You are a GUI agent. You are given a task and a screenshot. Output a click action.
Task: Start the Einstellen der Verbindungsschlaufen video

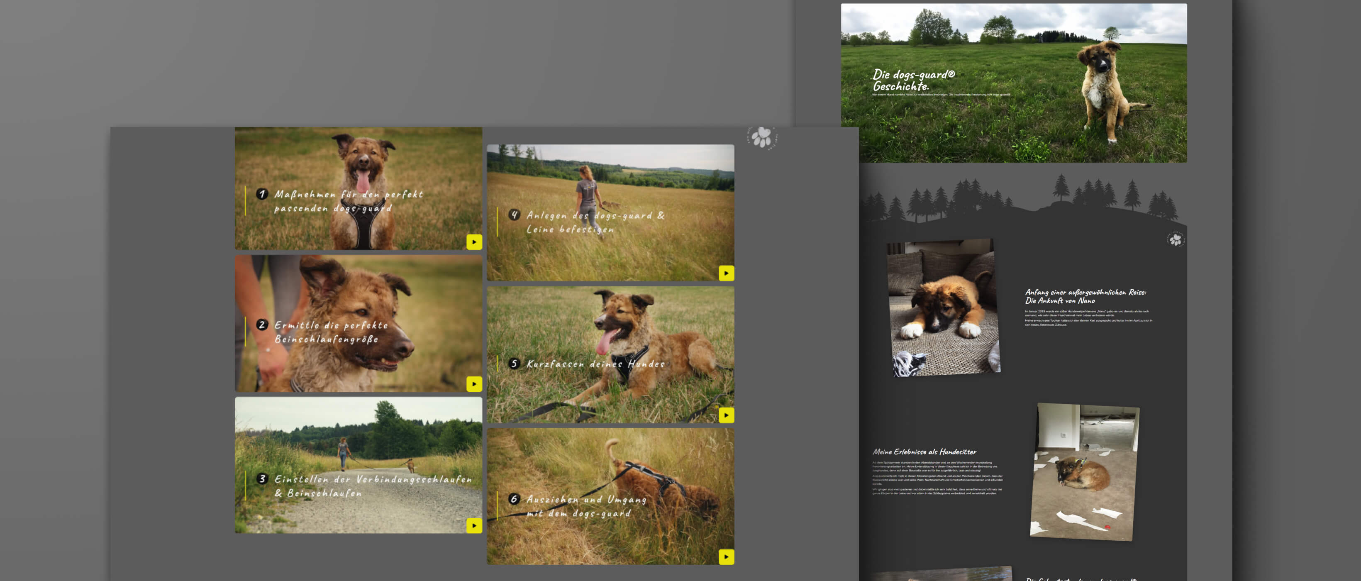(x=474, y=525)
